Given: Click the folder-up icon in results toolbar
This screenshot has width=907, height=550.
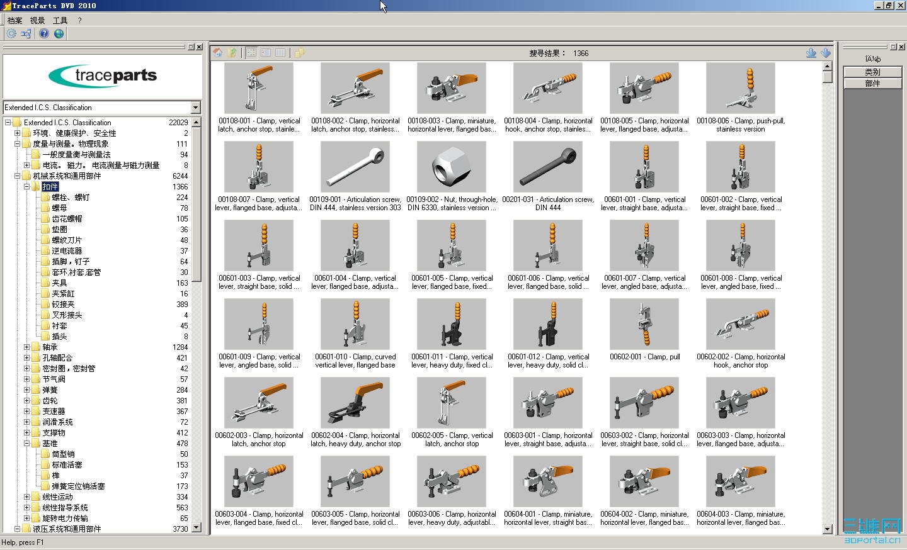Looking at the screenshot, I should pyautogui.click(x=233, y=53).
